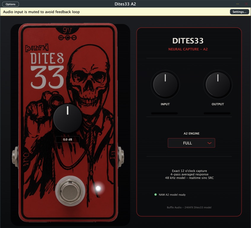Viewport: 251px width, 228px height.
Task: Click the 0.0 dB value field
Action: tap(68, 139)
